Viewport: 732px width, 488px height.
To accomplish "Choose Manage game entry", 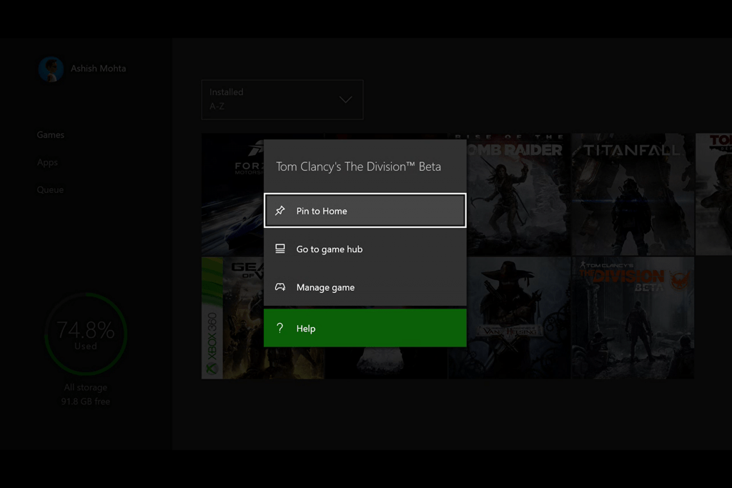I will pos(365,287).
